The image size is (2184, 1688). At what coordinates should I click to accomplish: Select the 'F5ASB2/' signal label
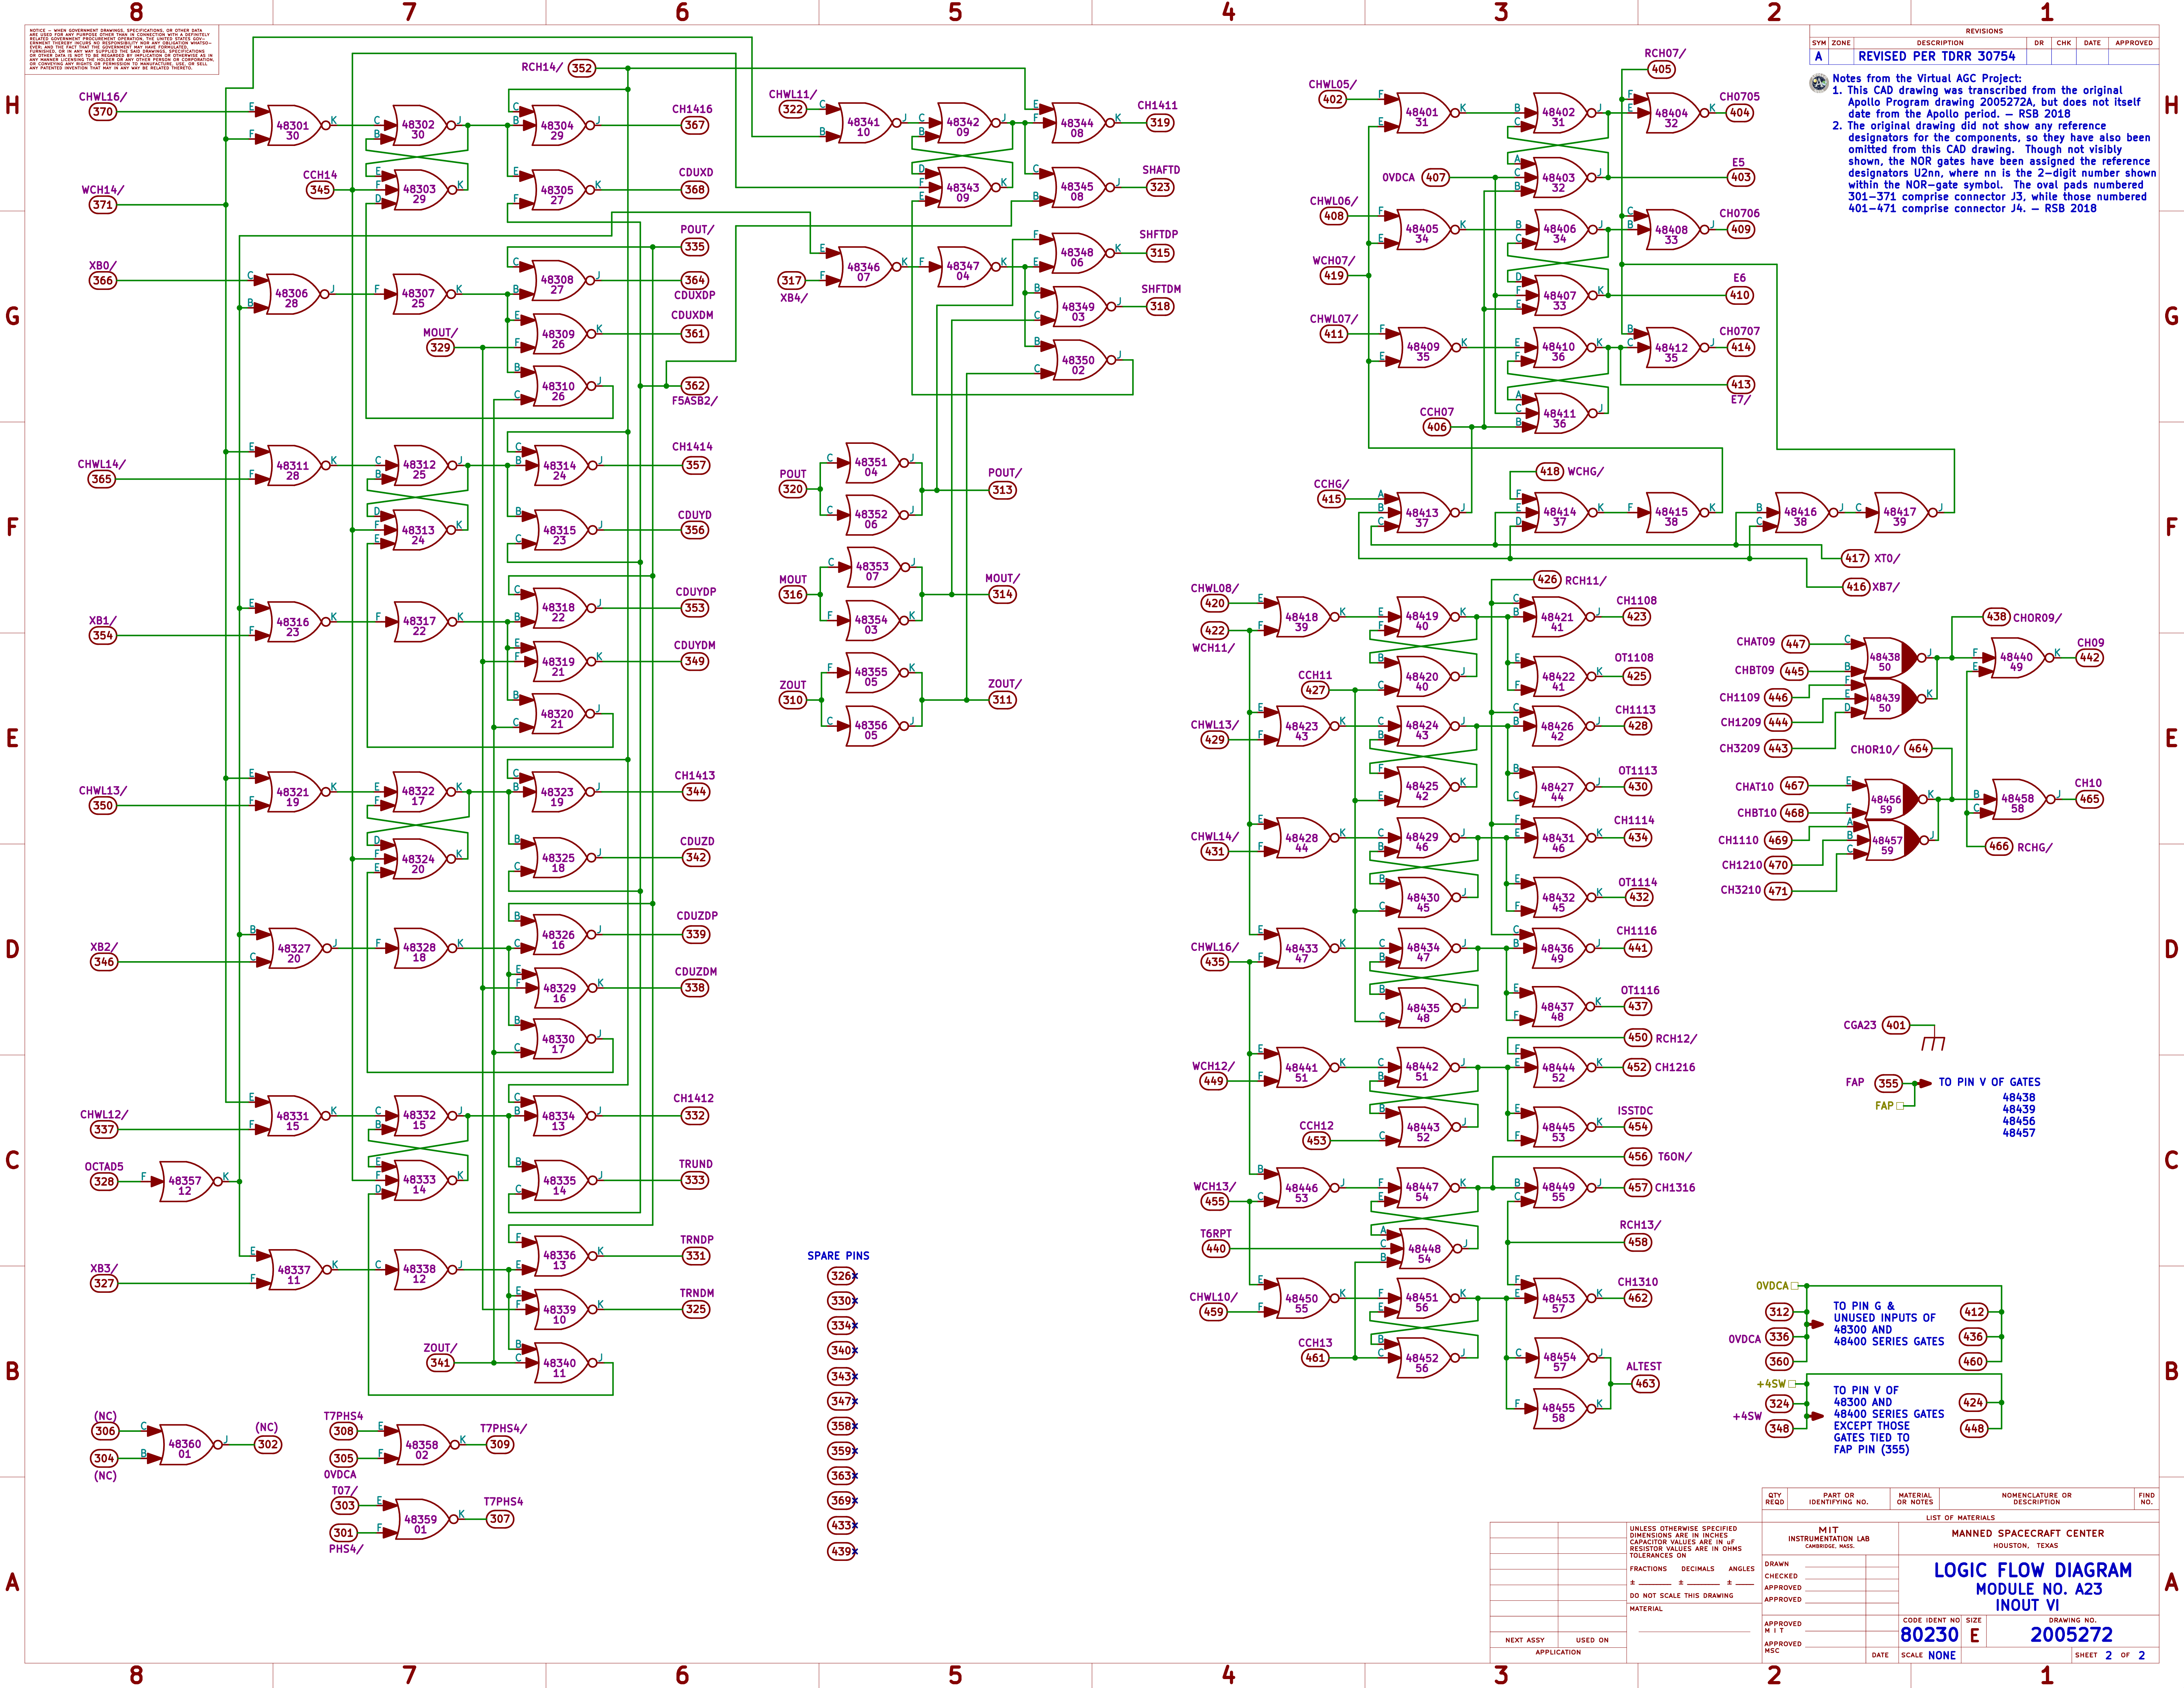pyautogui.click(x=695, y=401)
